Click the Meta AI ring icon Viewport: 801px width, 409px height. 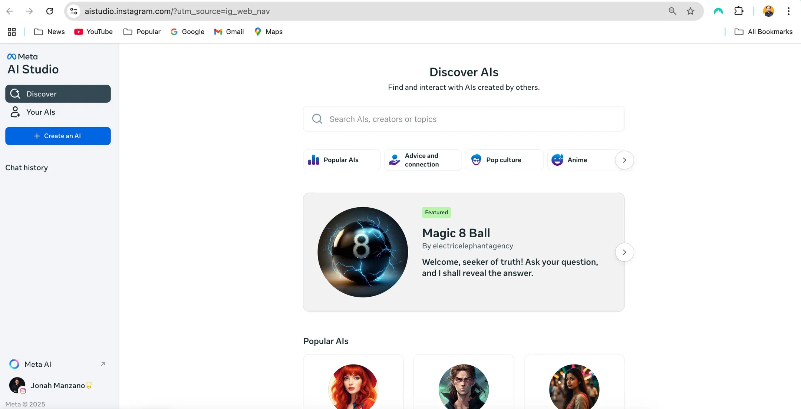(x=14, y=364)
